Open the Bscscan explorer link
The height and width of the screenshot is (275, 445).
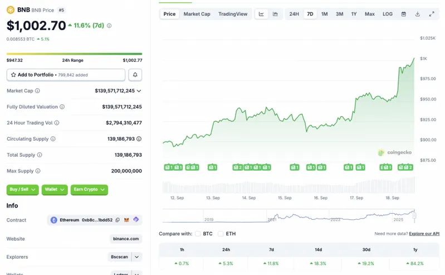pos(119,257)
